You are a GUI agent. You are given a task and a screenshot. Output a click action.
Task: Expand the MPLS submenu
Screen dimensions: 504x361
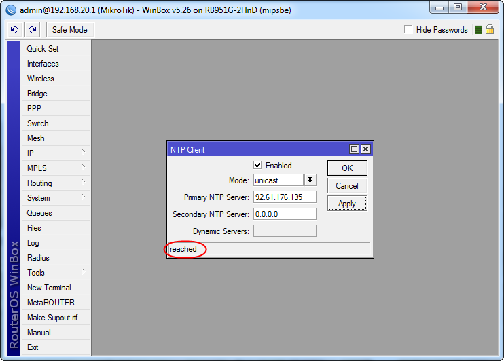[55, 168]
